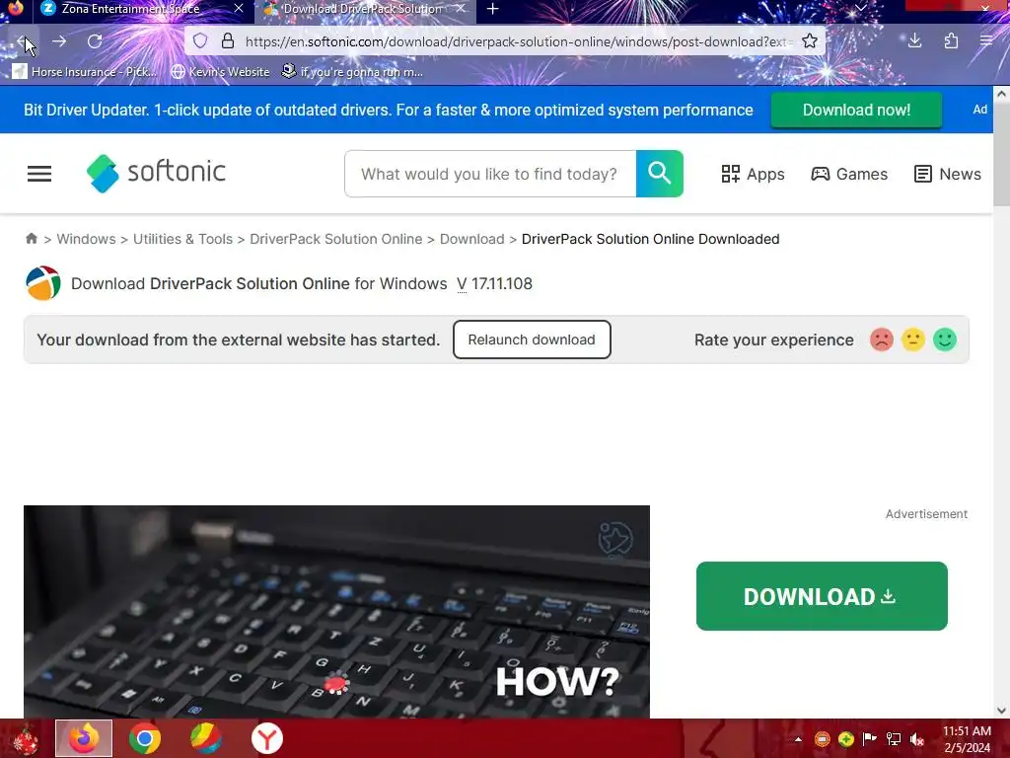Open the extensions puzzle-piece icon
This screenshot has height=758, width=1010.
tap(951, 41)
